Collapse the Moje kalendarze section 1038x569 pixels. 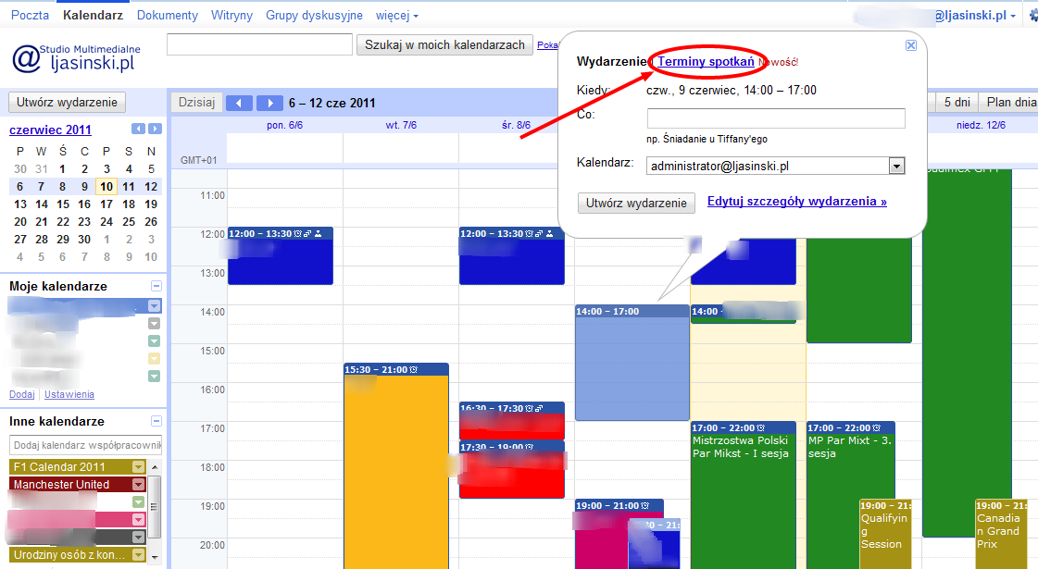pos(156,286)
